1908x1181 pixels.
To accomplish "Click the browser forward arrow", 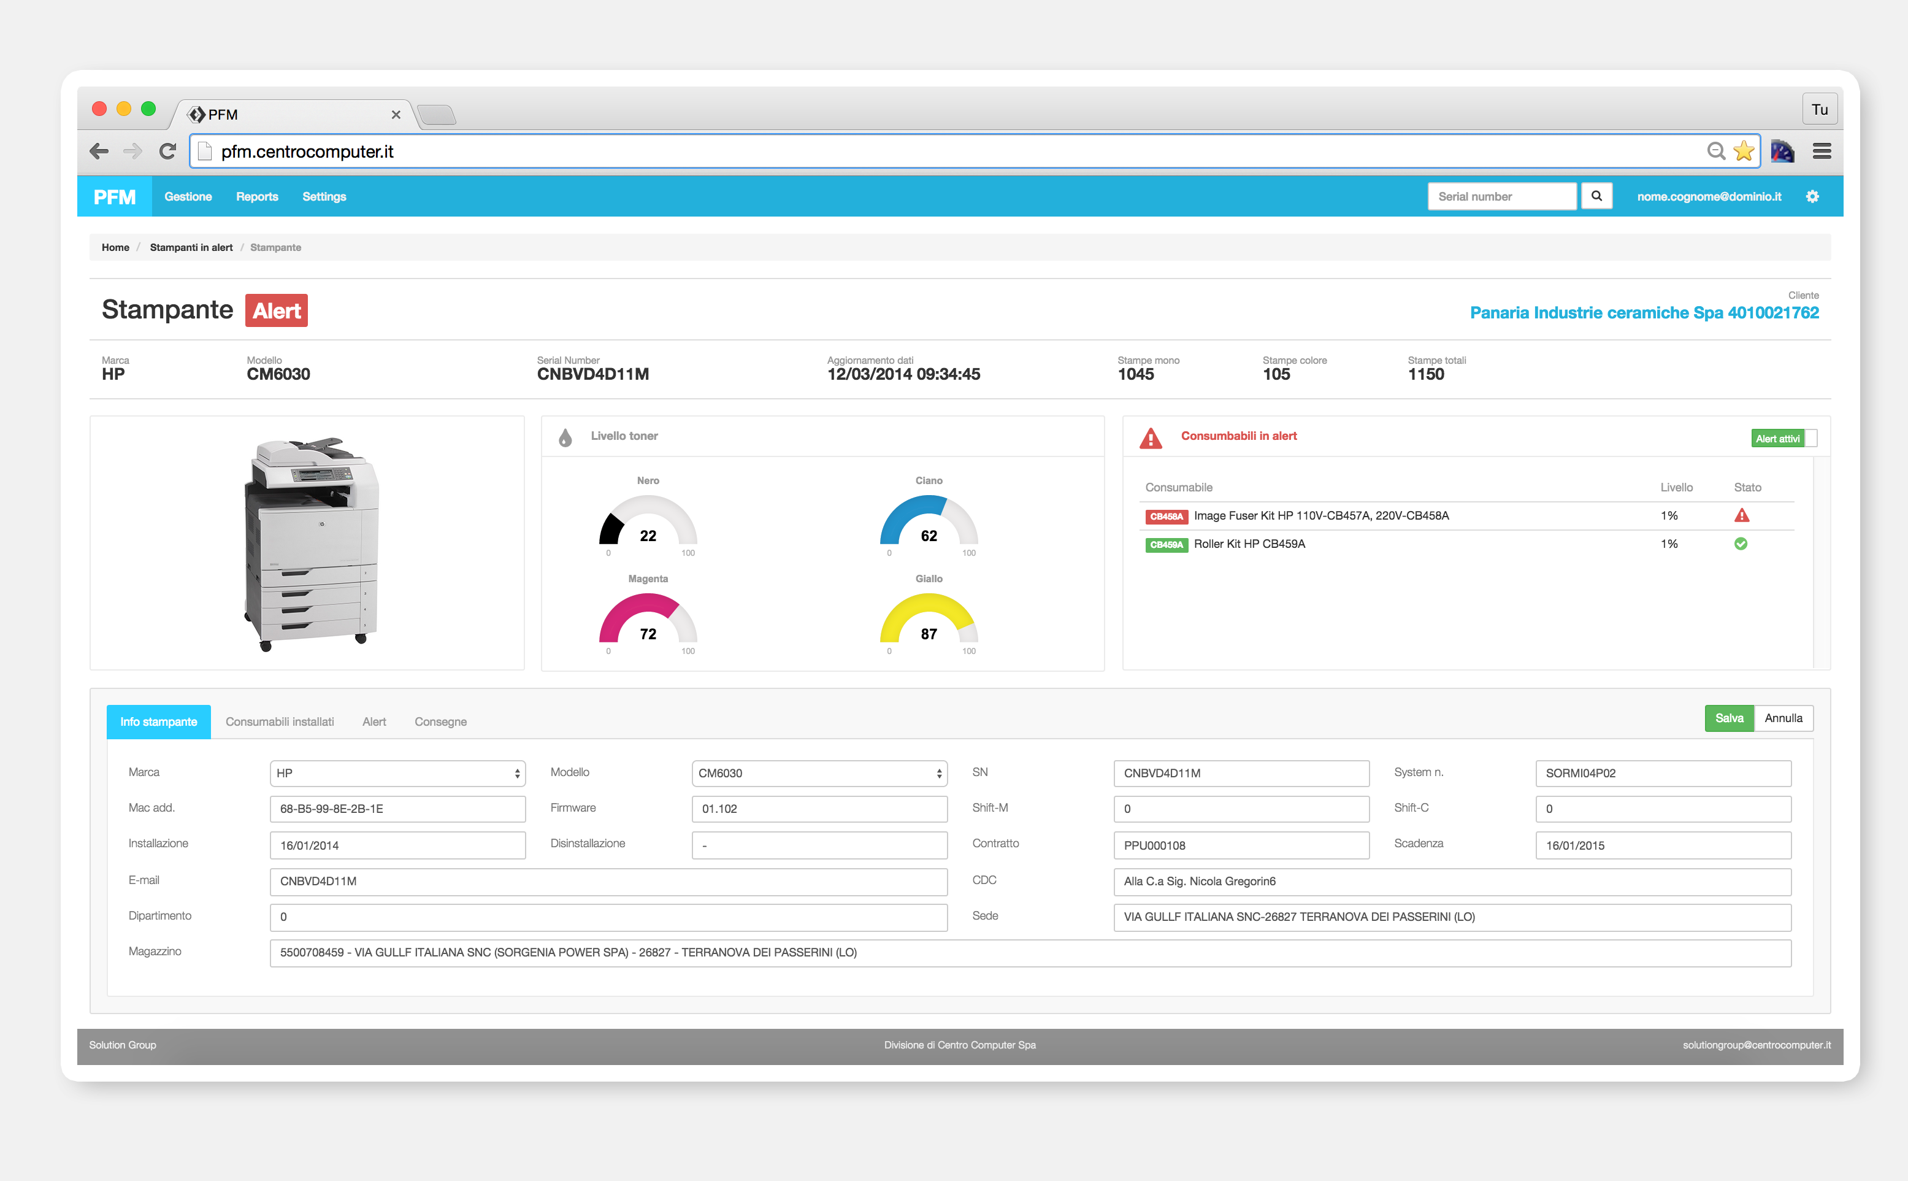I will pyautogui.click(x=132, y=151).
